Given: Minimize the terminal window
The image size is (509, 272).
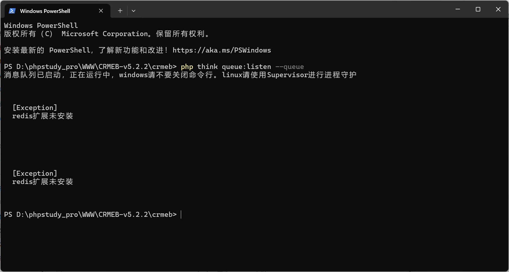Looking at the screenshot, I should pyautogui.click(x=458, y=9).
